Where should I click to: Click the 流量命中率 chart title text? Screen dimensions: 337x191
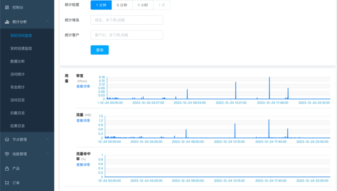pos(83,156)
